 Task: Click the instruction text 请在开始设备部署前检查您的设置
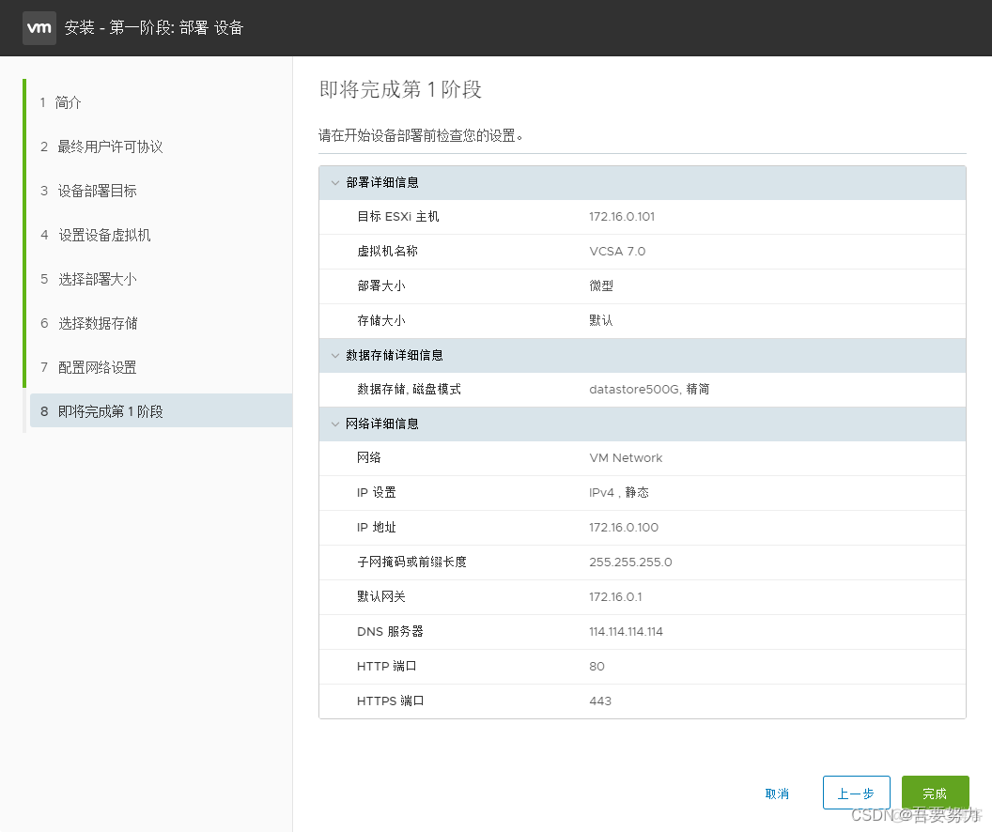pyautogui.click(x=420, y=136)
